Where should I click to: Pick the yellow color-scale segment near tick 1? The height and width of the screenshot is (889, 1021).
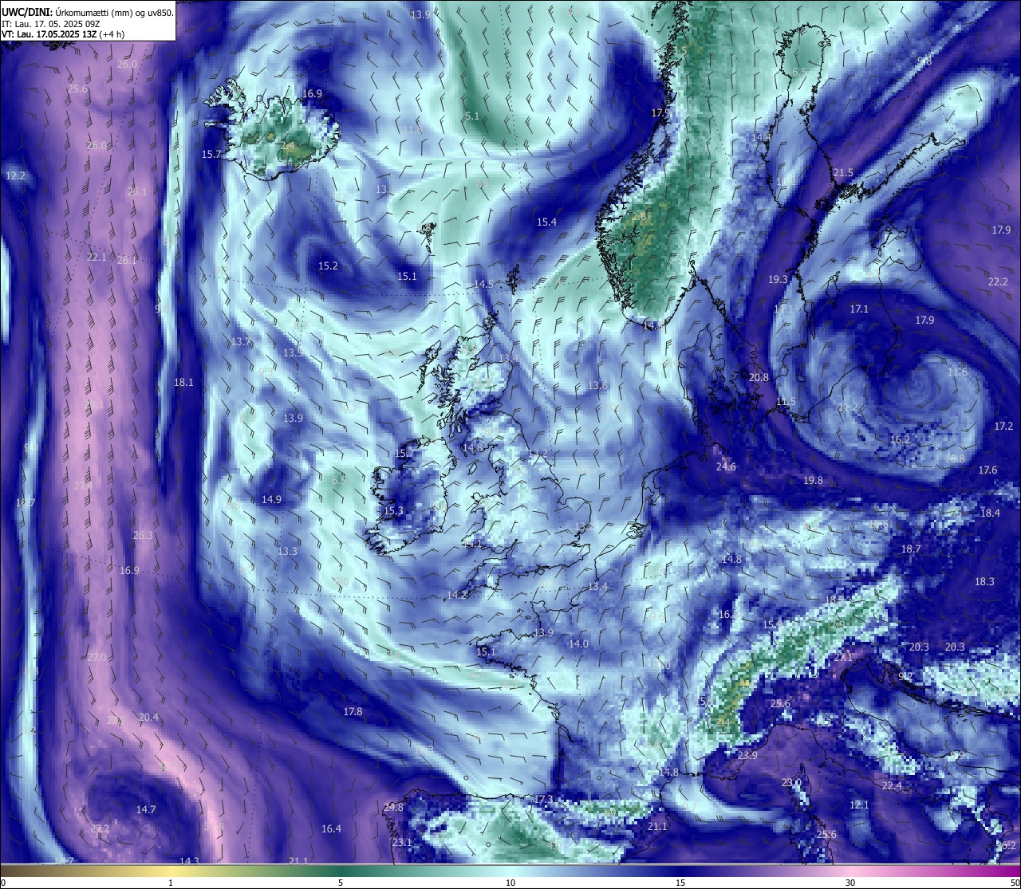[x=171, y=870]
